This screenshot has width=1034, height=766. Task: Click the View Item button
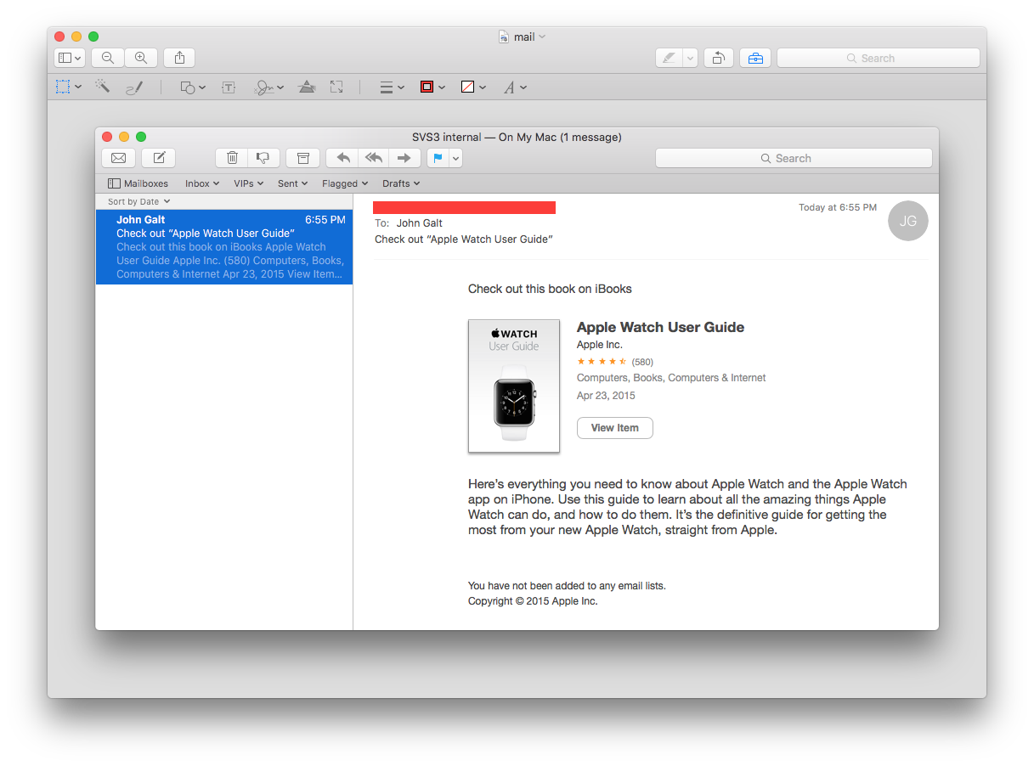point(615,428)
